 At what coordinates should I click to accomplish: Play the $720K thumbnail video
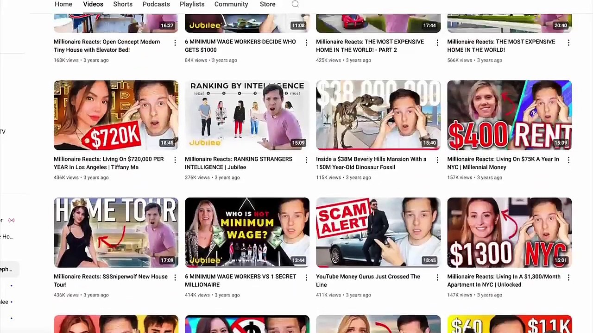tap(116, 115)
